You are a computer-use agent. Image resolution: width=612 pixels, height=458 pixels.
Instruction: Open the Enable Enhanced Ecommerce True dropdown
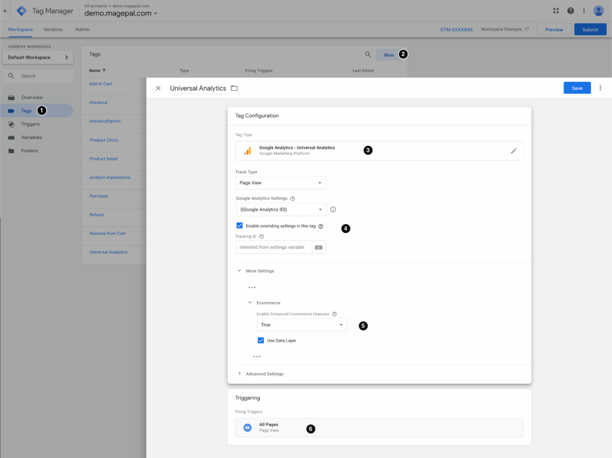point(302,325)
